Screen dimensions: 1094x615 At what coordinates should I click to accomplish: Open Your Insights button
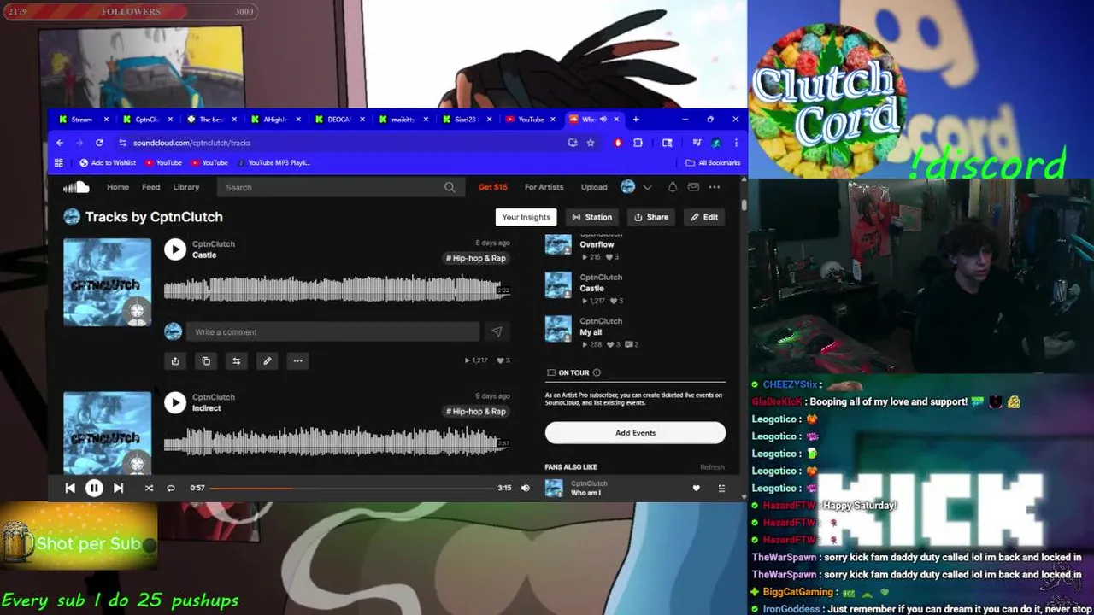pos(526,217)
